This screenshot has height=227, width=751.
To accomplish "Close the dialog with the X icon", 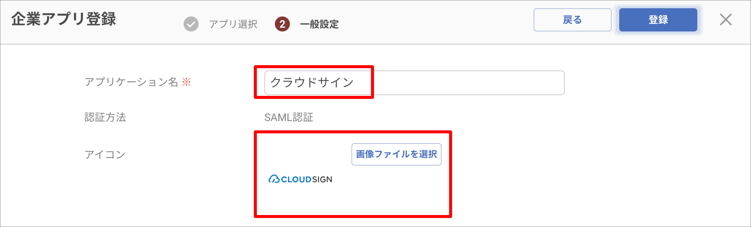I will pos(725,19).
